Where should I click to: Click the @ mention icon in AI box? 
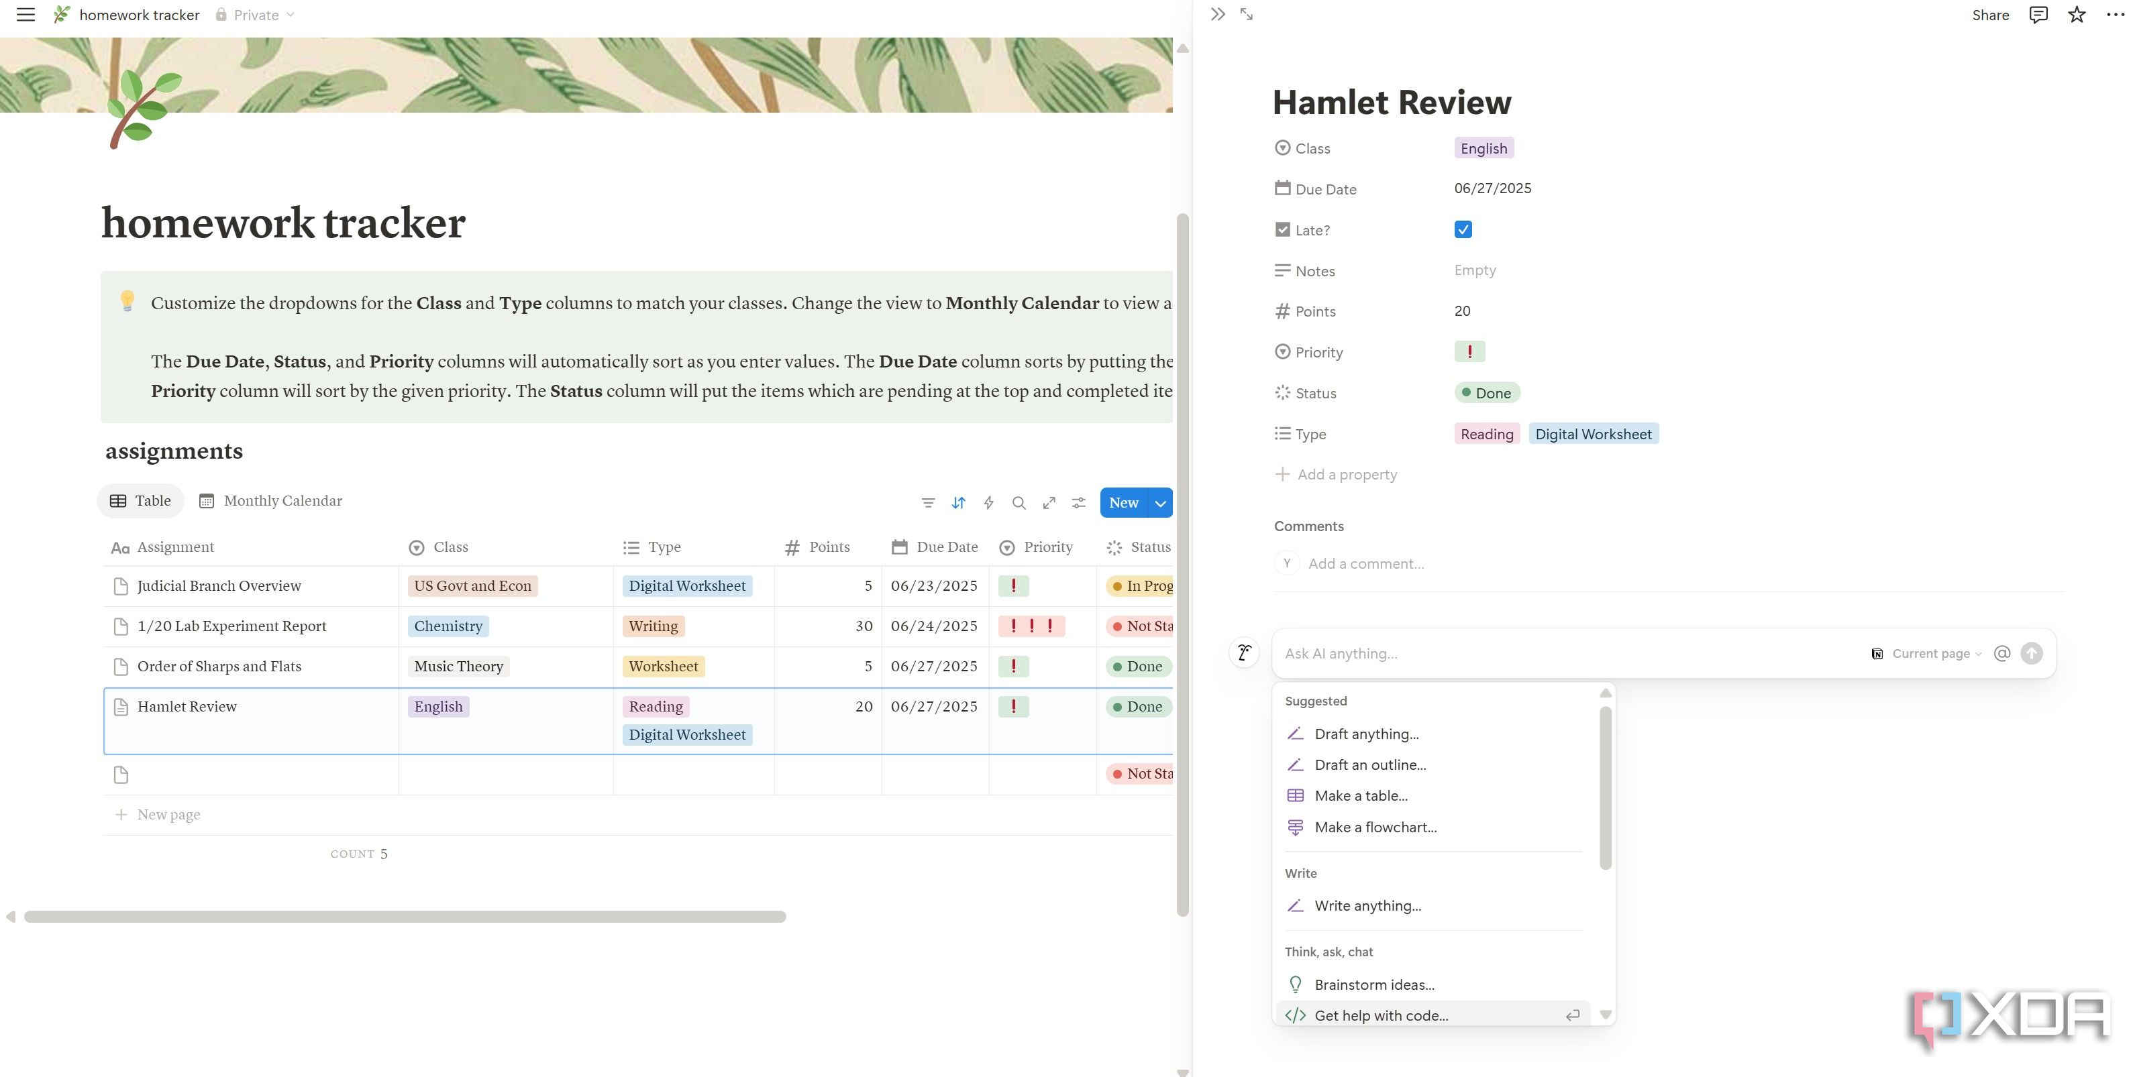pyautogui.click(x=2001, y=653)
